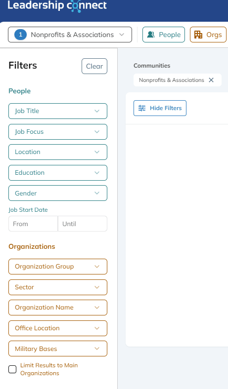Enable Limit Results to Main Organizations
This screenshot has height=389, width=228.
[x=12, y=369]
